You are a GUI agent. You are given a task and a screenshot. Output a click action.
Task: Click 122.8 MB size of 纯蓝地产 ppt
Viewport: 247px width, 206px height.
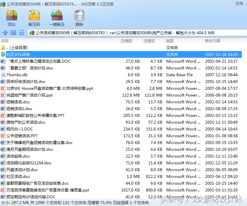[131, 95]
